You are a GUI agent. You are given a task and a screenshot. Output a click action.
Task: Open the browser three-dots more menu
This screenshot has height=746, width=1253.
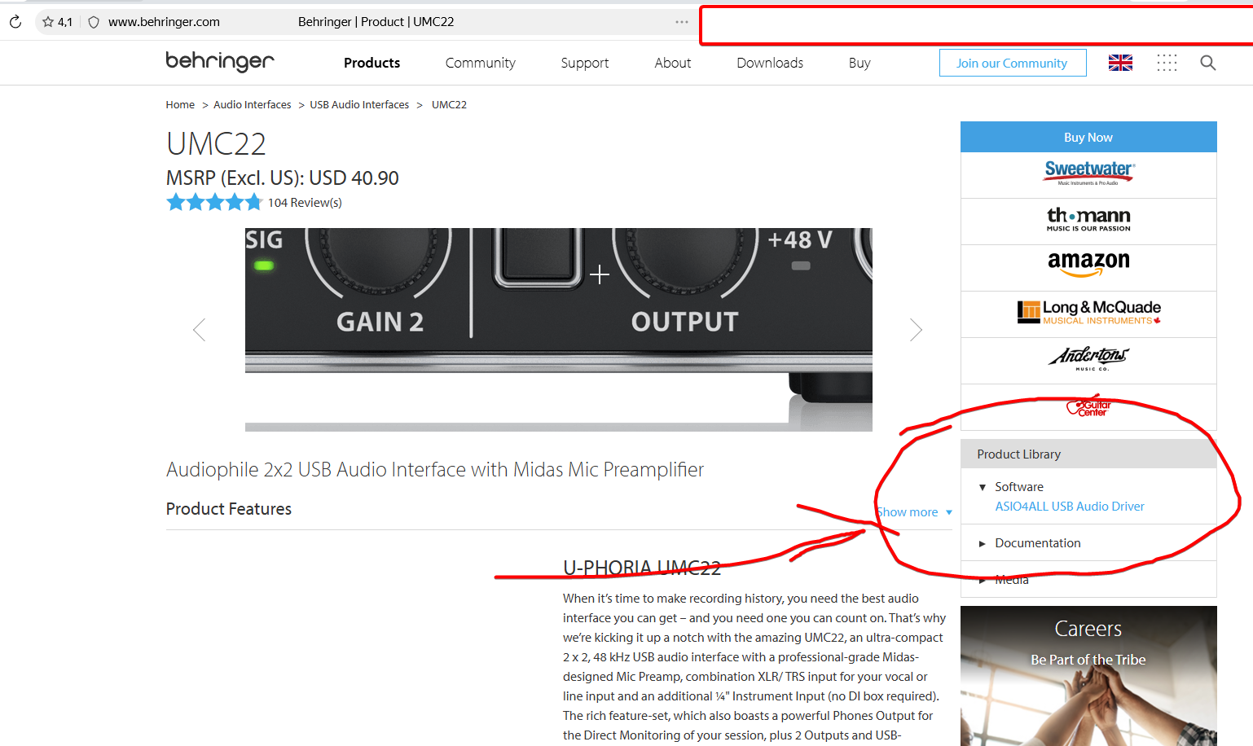[x=682, y=22]
